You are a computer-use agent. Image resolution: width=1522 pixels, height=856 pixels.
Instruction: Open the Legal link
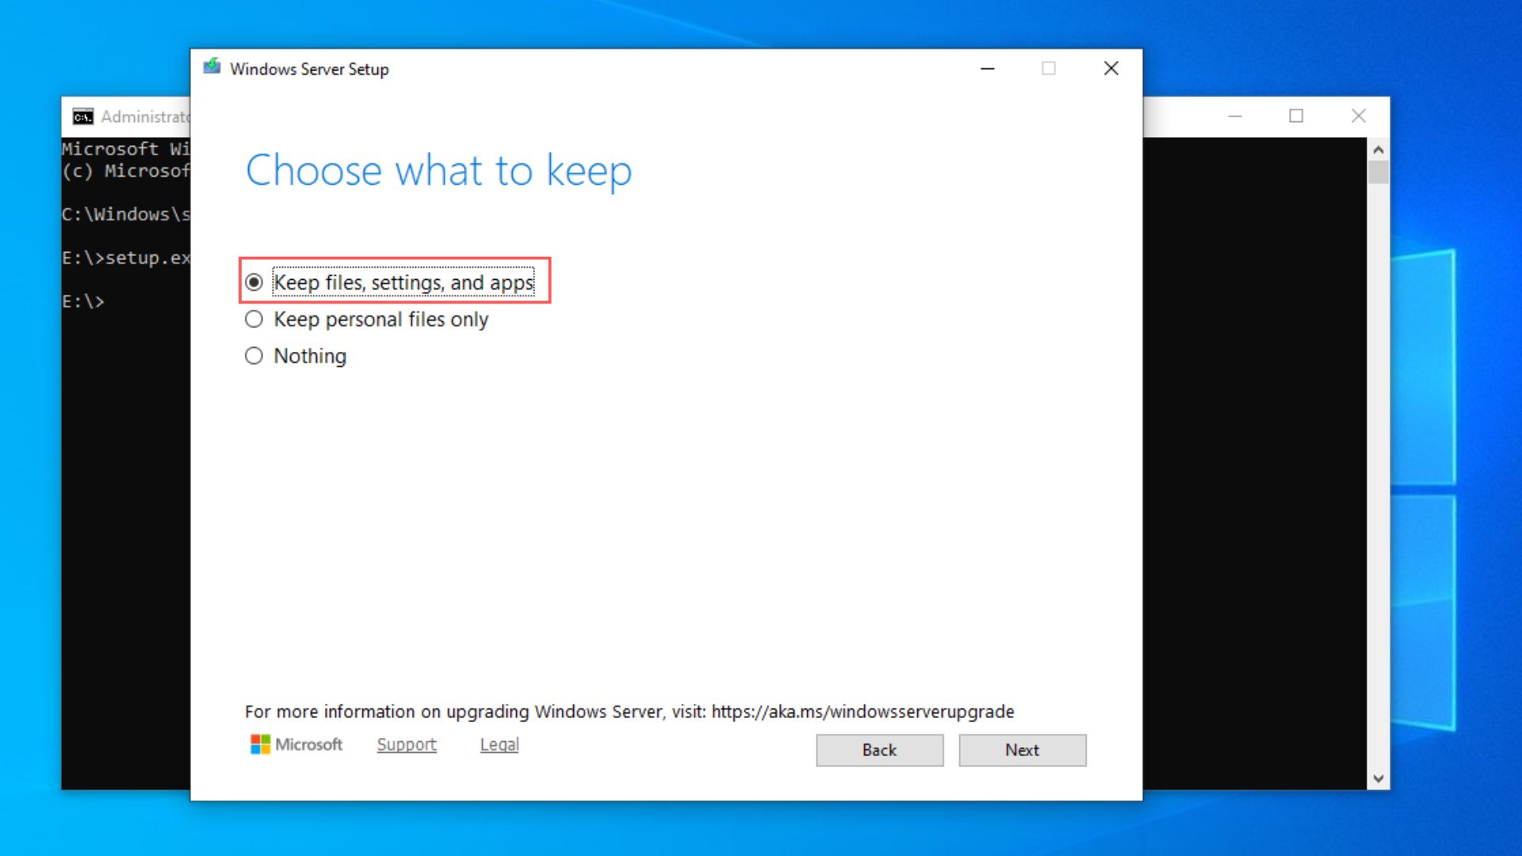pos(499,744)
